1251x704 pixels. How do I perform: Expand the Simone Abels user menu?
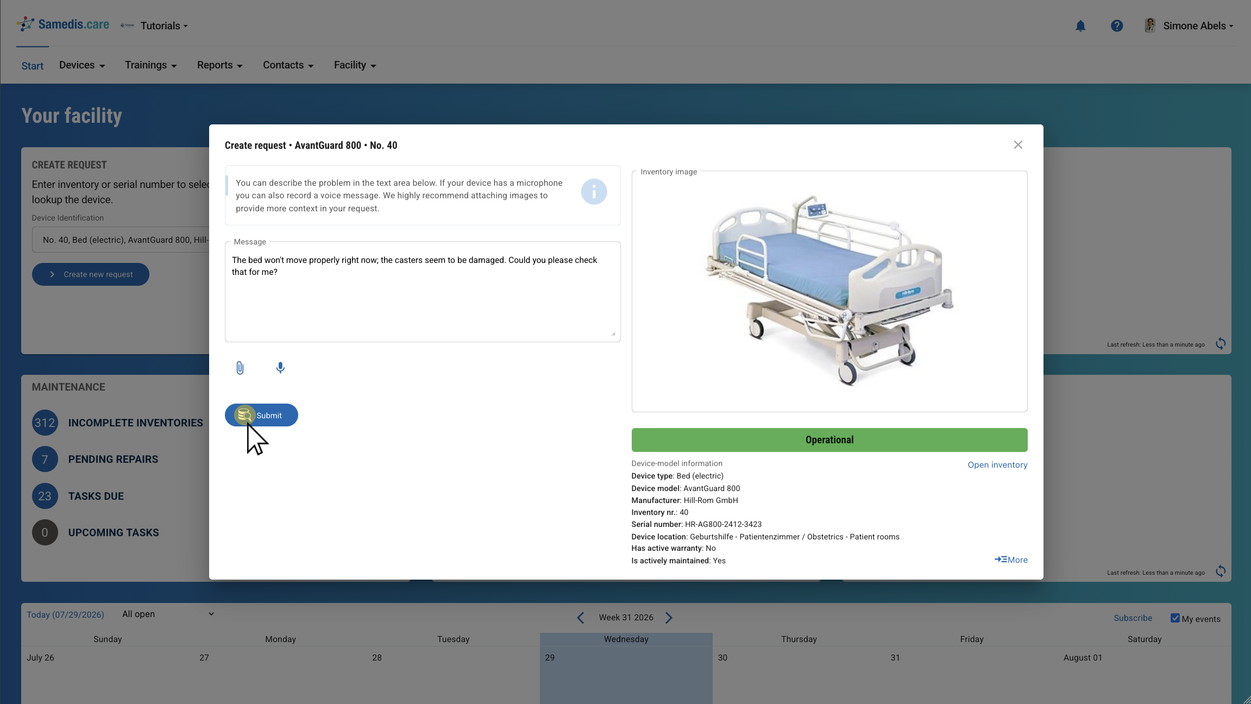pyautogui.click(x=1198, y=26)
